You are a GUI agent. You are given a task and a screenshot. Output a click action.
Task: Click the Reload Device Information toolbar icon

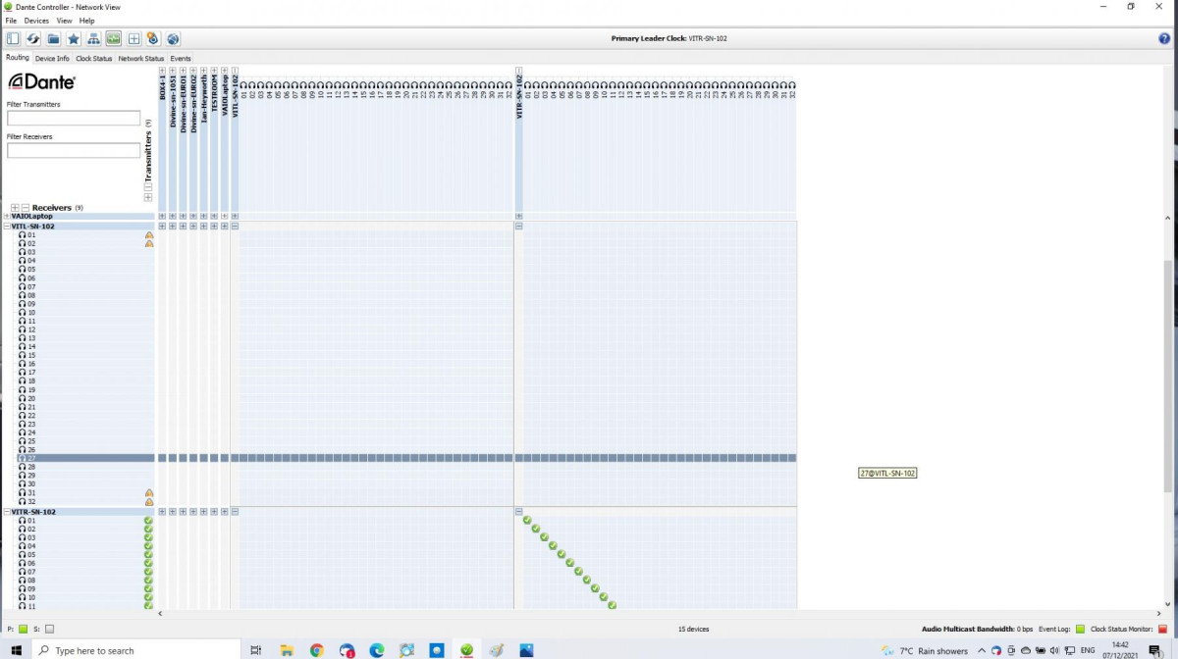point(32,38)
